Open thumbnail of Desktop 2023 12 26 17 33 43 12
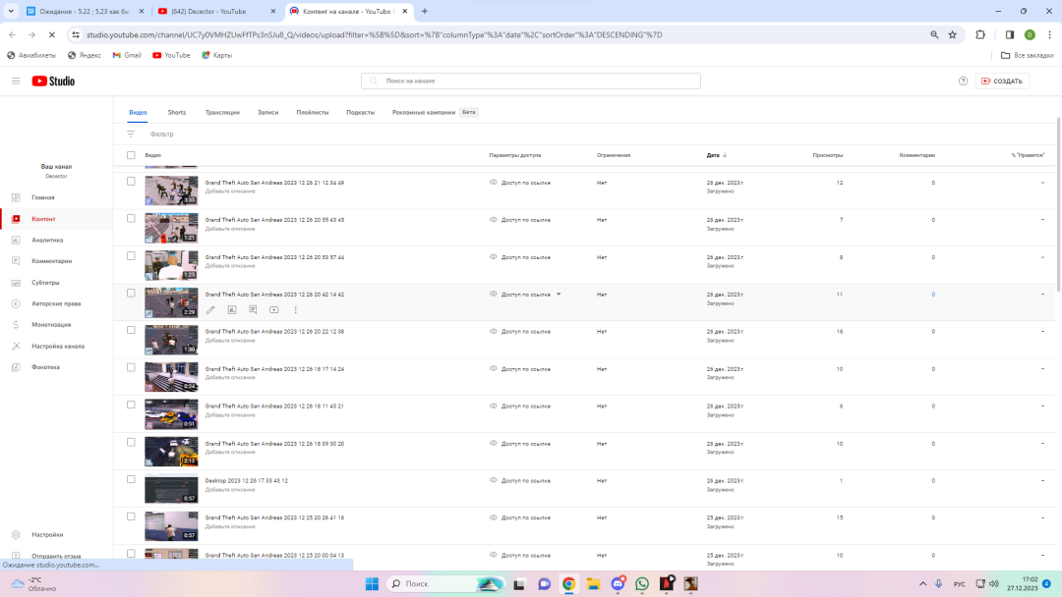This screenshot has height=597, width=1062. (171, 489)
